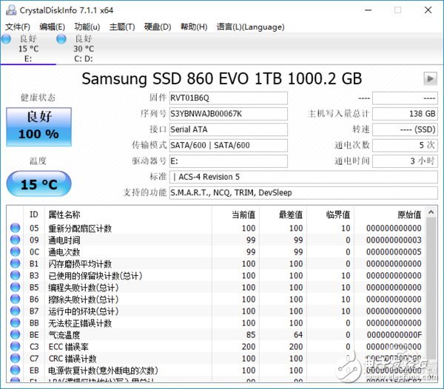
Task: Click the 15 °C temperature button
Action: 38,184
